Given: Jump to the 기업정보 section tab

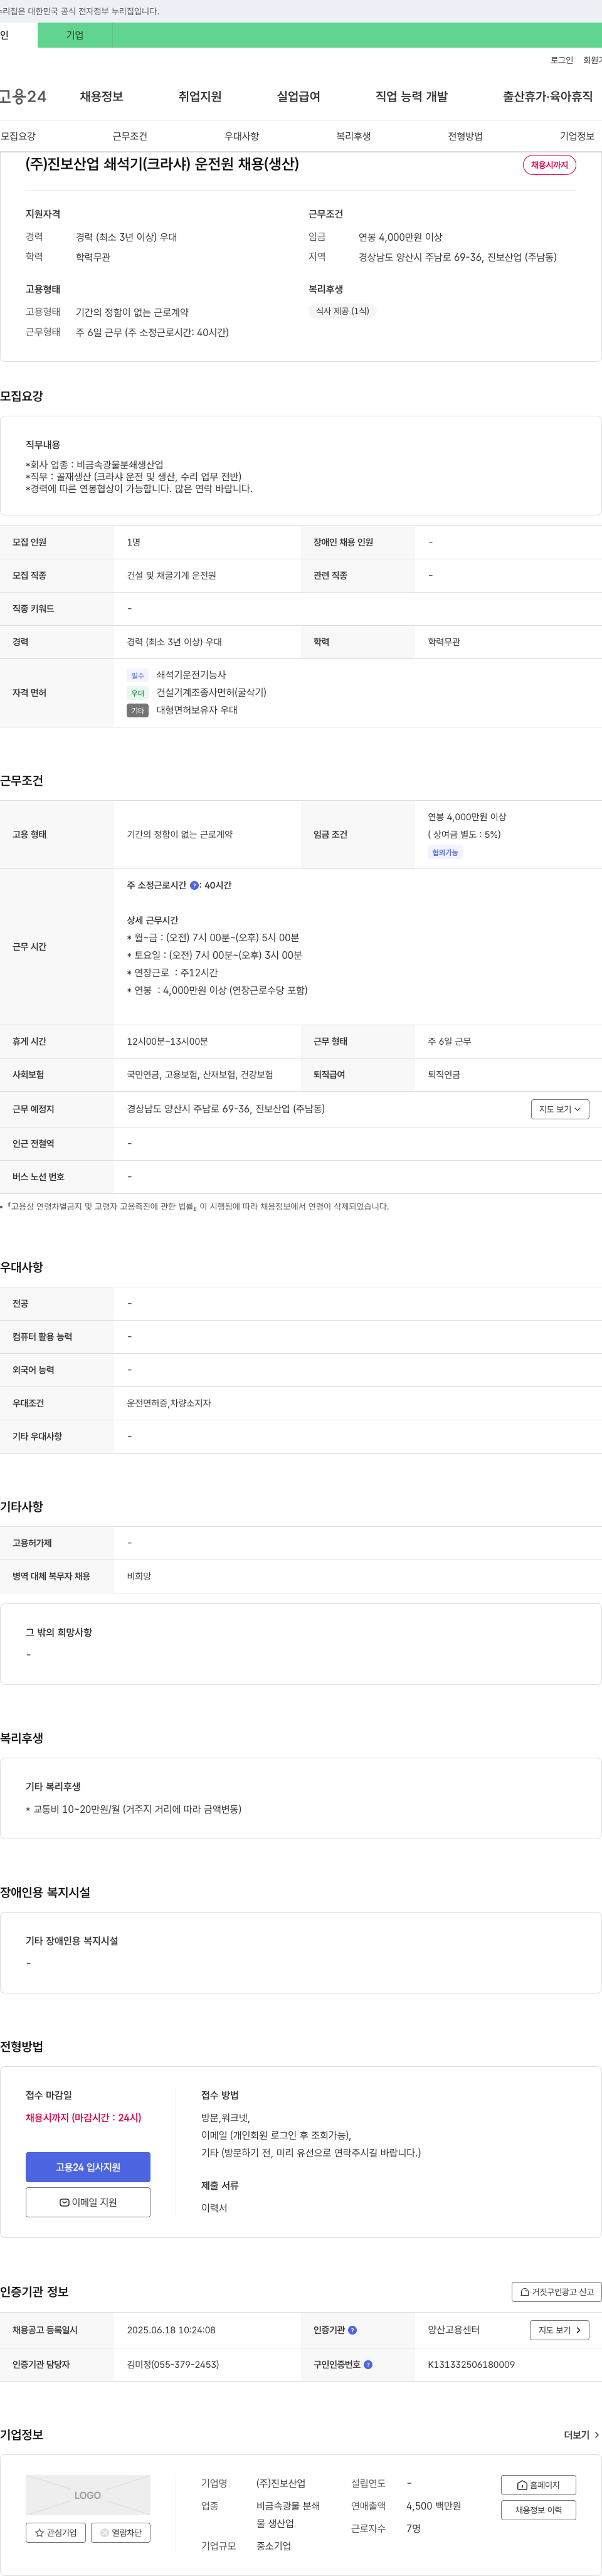Looking at the screenshot, I should coord(577,136).
